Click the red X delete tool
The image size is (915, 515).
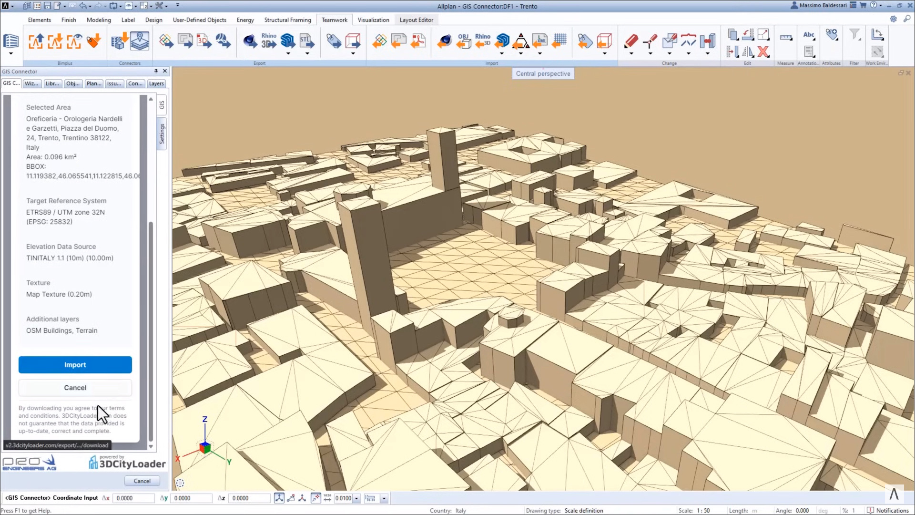click(763, 51)
